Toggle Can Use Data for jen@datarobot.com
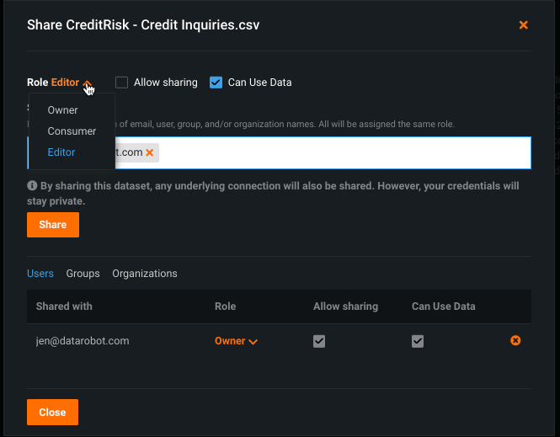 click(x=418, y=341)
